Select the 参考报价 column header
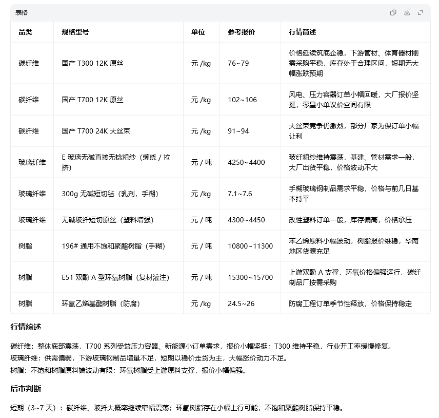 click(x=242, y=32)
